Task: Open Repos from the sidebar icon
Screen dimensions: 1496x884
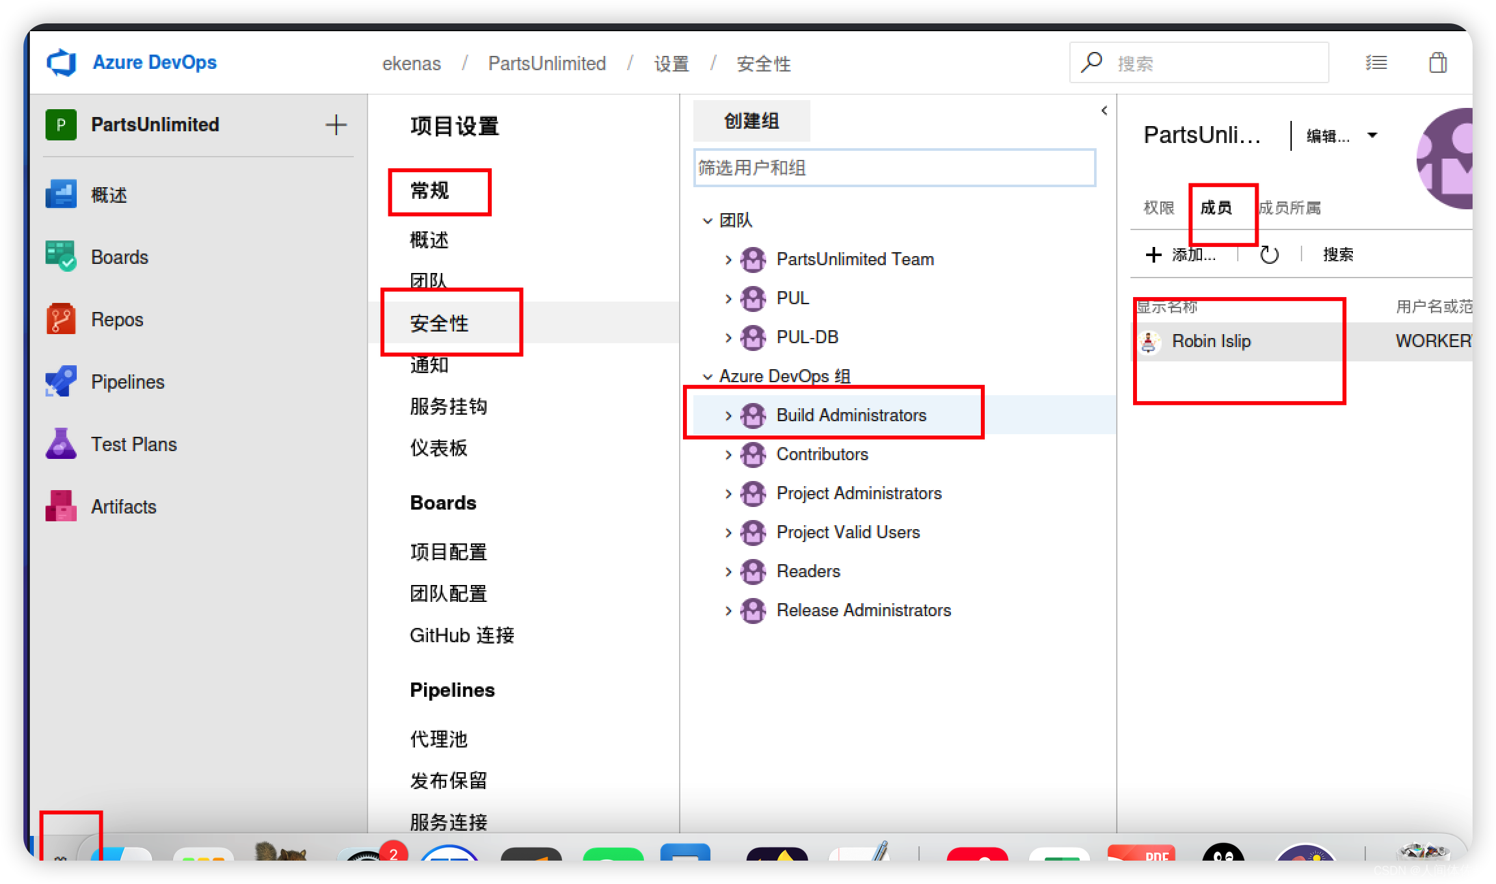Action: (61, 319)
